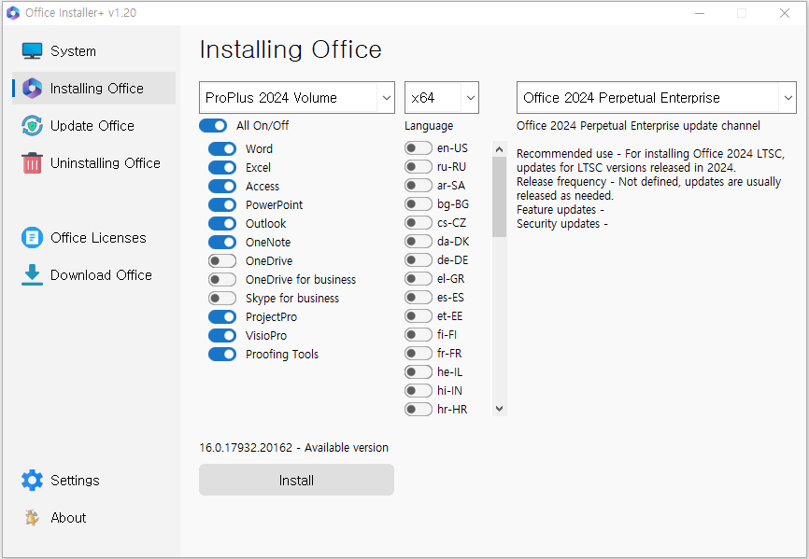Enable the da-DK language toggle
Screen dimensions: 809x559
[419, 241]
